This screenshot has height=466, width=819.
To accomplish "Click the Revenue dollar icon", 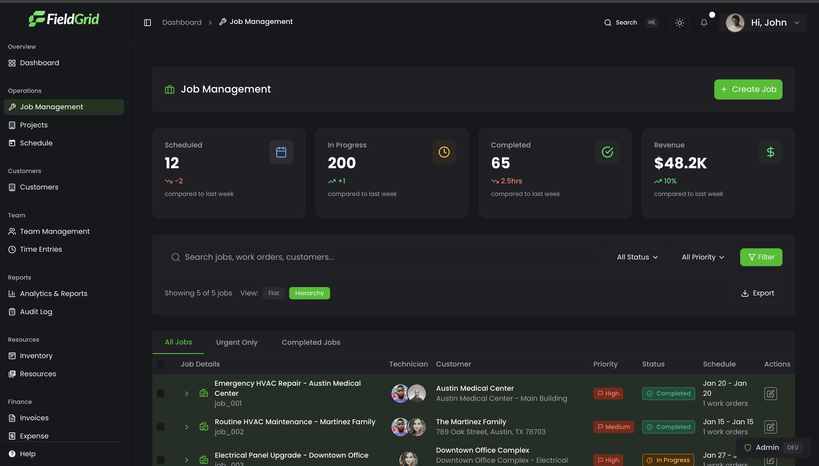I will 771,152.
